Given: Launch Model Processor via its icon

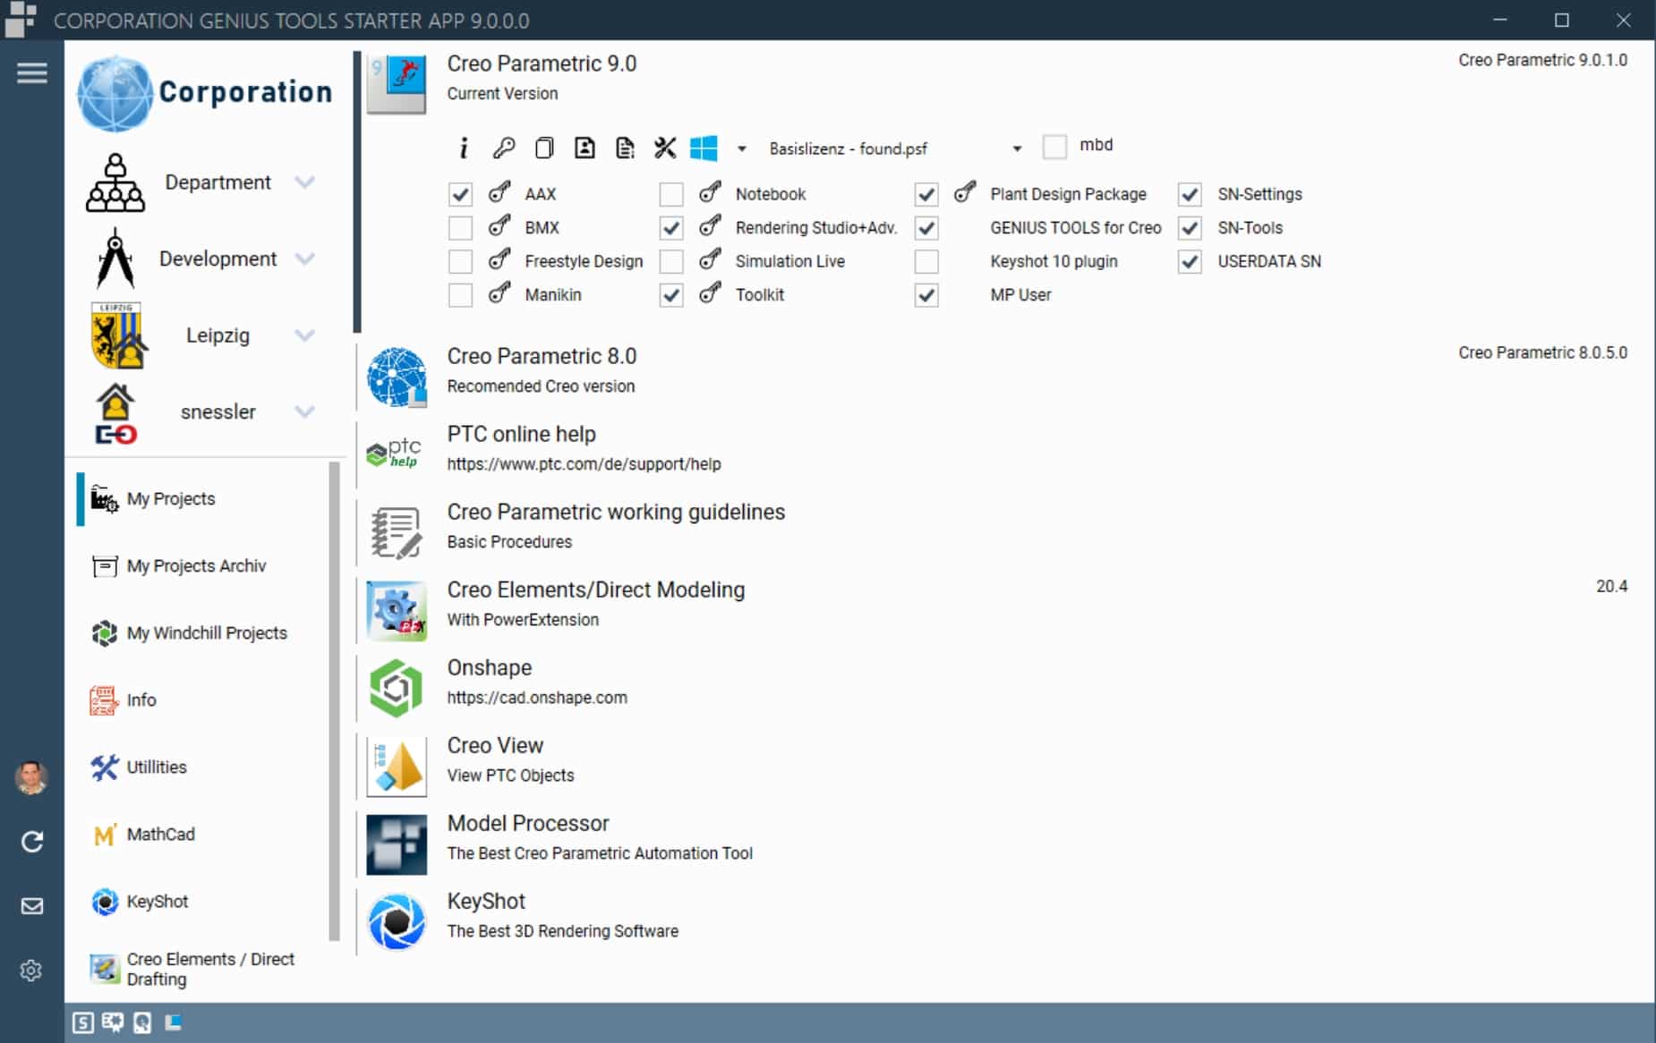Looking at the screenshot, I should coord(397,844).
